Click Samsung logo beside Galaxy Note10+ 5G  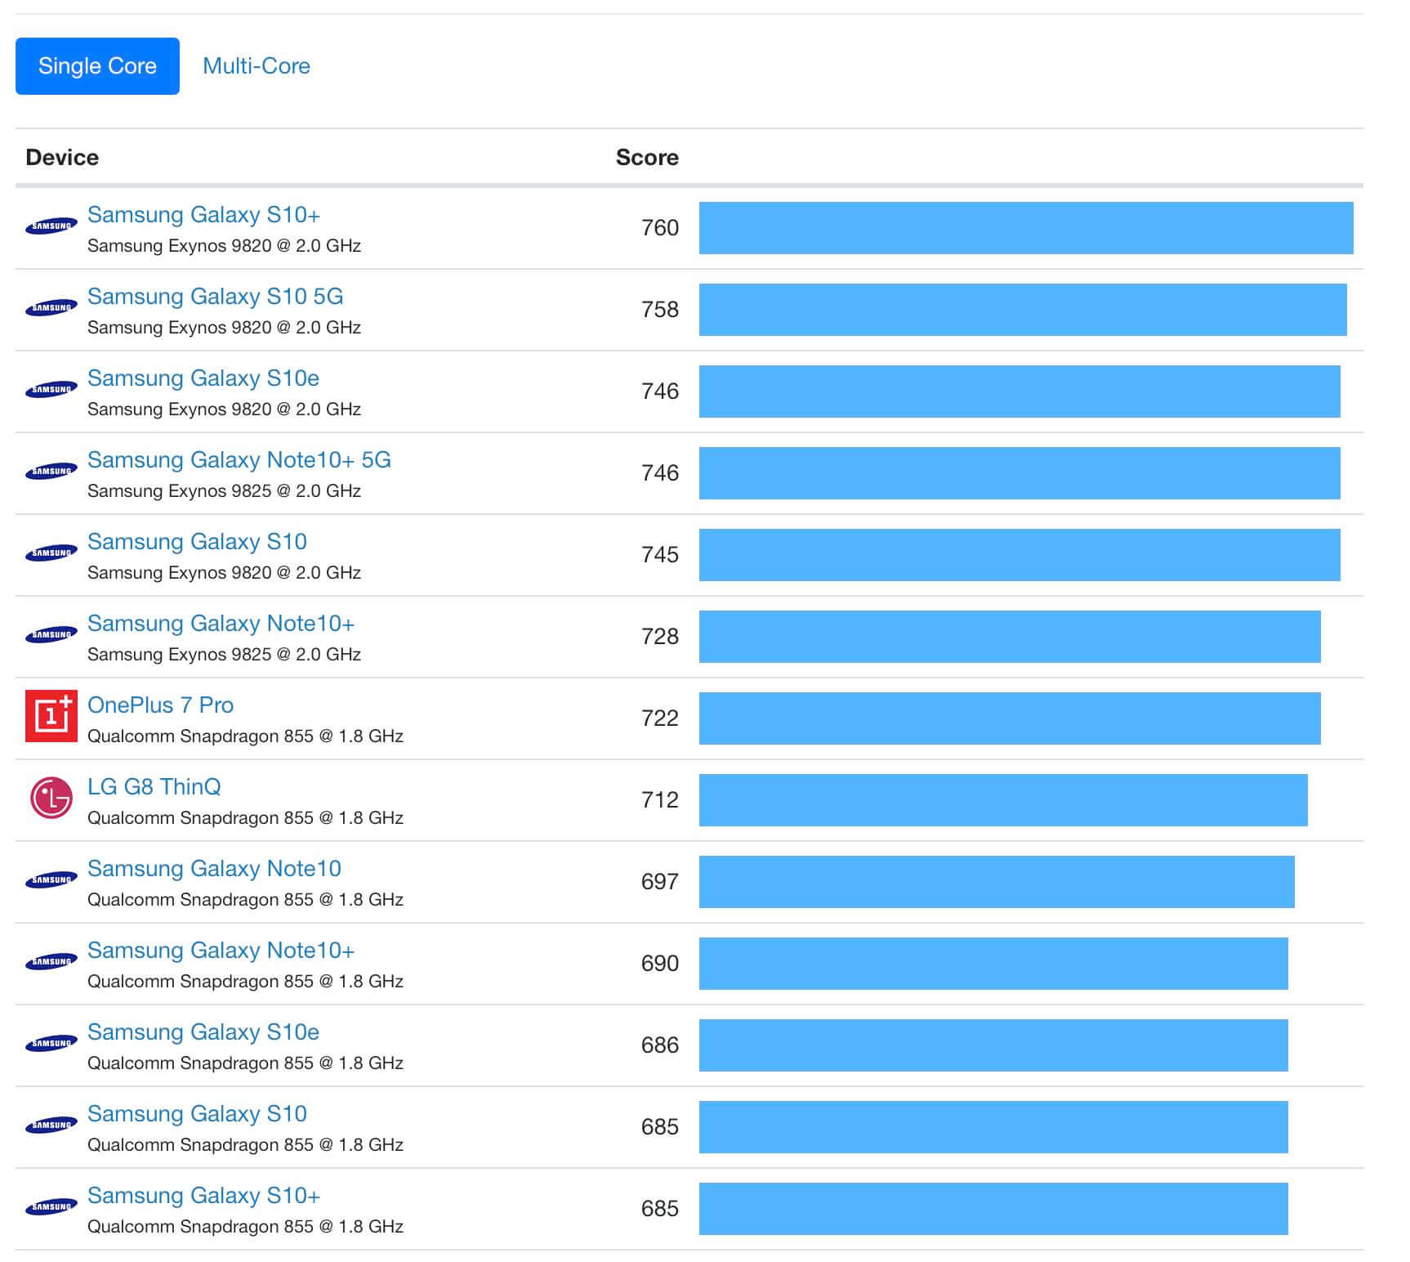coord(51,472)
